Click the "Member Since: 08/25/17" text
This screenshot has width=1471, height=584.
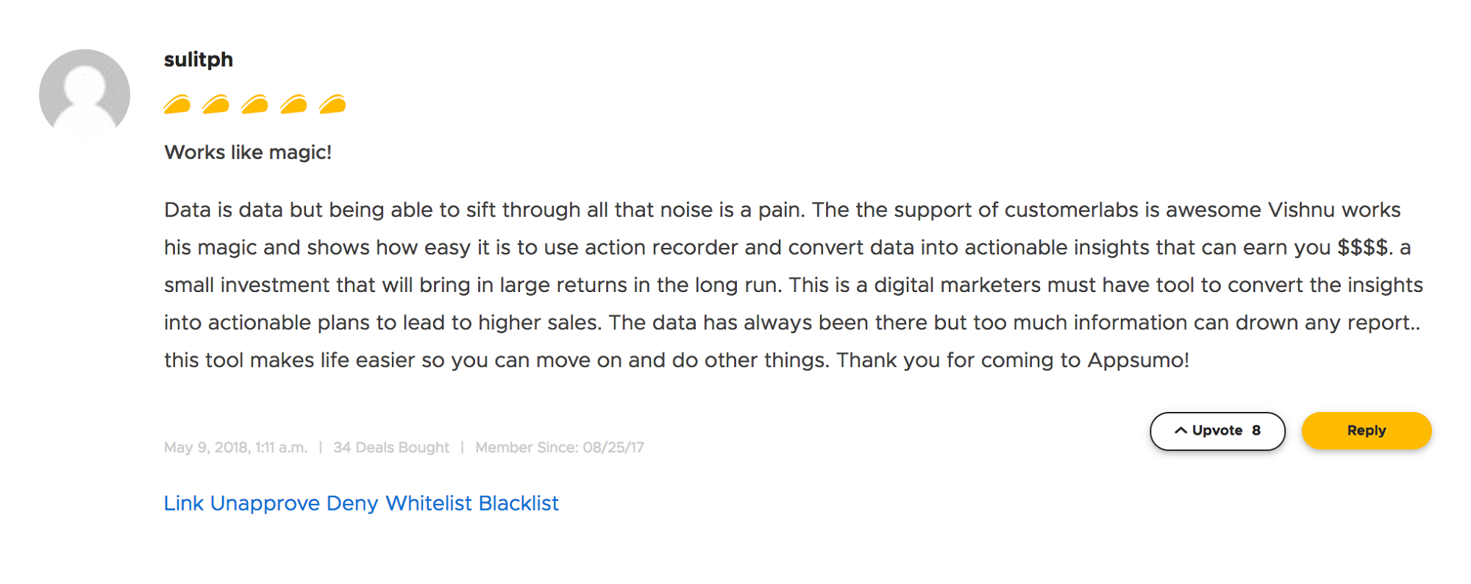[559, 447]
